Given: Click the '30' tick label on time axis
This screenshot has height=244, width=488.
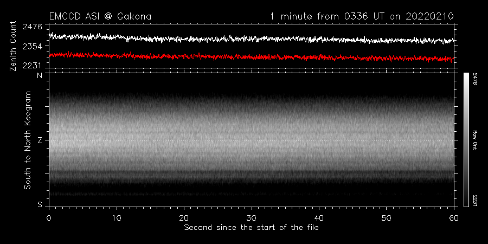Looking at the screenshot, I should (x=252, y=217).
